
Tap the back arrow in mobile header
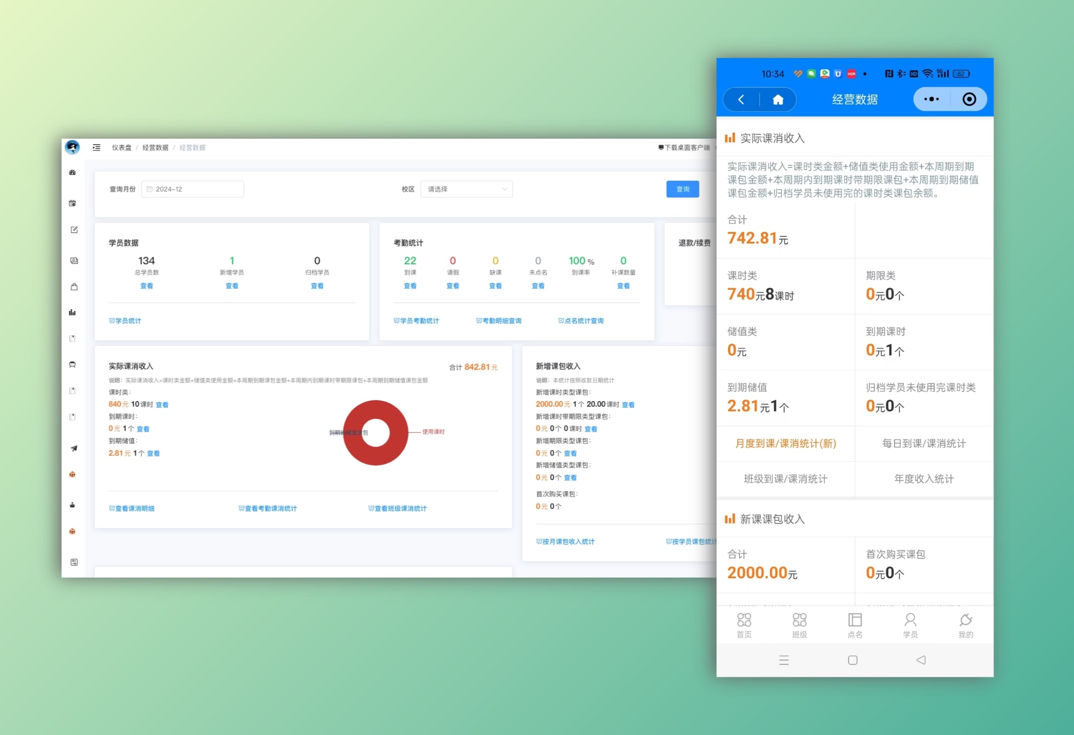pyautogui.click(x=741, y=99)
